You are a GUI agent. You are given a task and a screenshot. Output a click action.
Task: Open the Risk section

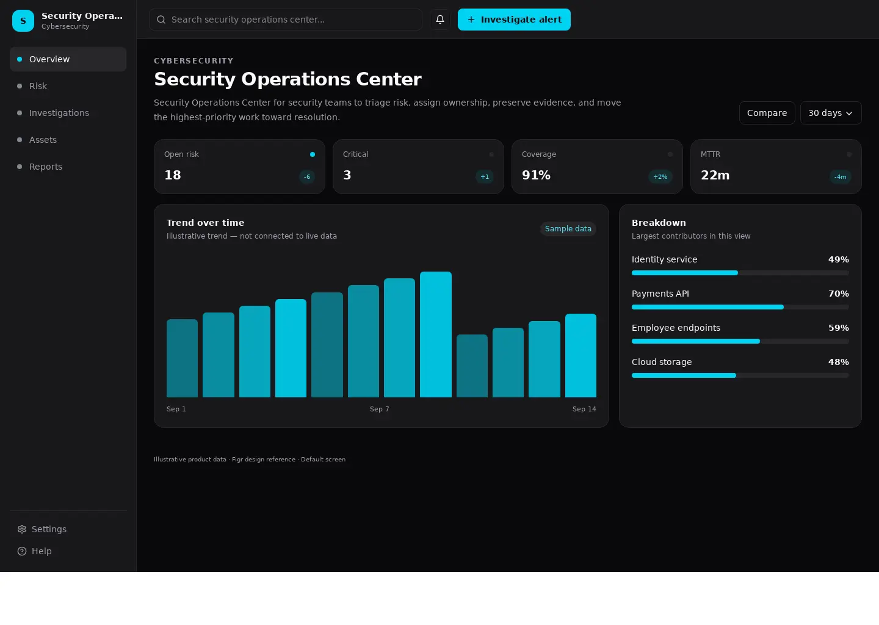[68, 86]
